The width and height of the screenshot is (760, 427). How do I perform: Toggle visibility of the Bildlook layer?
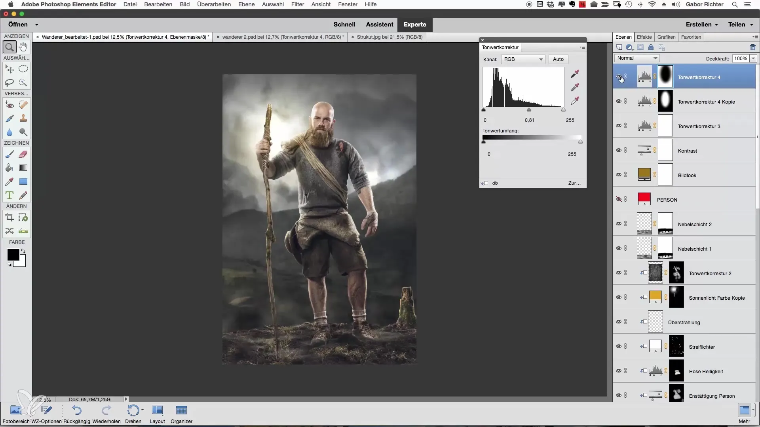tap(619, 175)
